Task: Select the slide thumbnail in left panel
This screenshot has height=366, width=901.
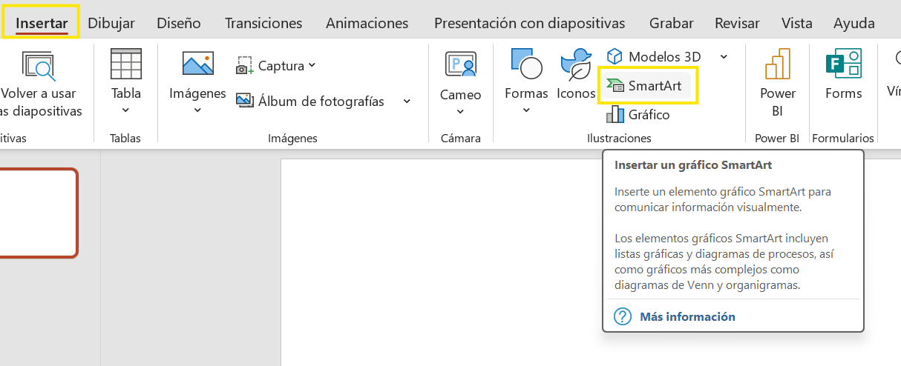Action: (37, 213)
